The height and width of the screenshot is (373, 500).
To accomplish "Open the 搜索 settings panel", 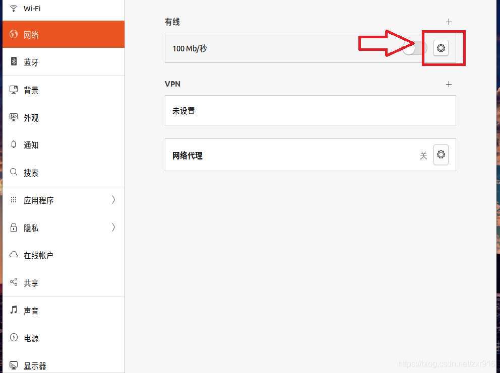I will point(64,172).
